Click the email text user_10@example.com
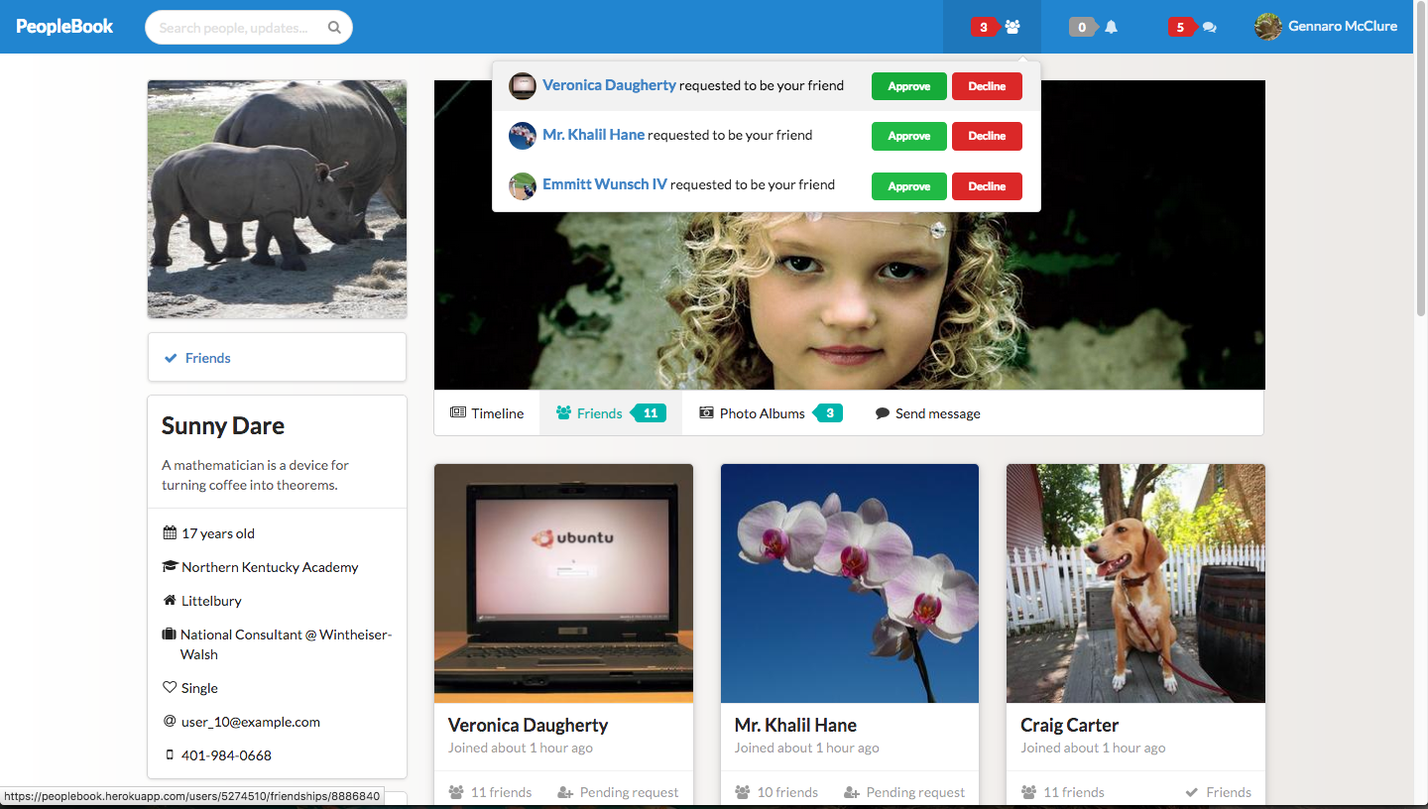 [251, 722]
